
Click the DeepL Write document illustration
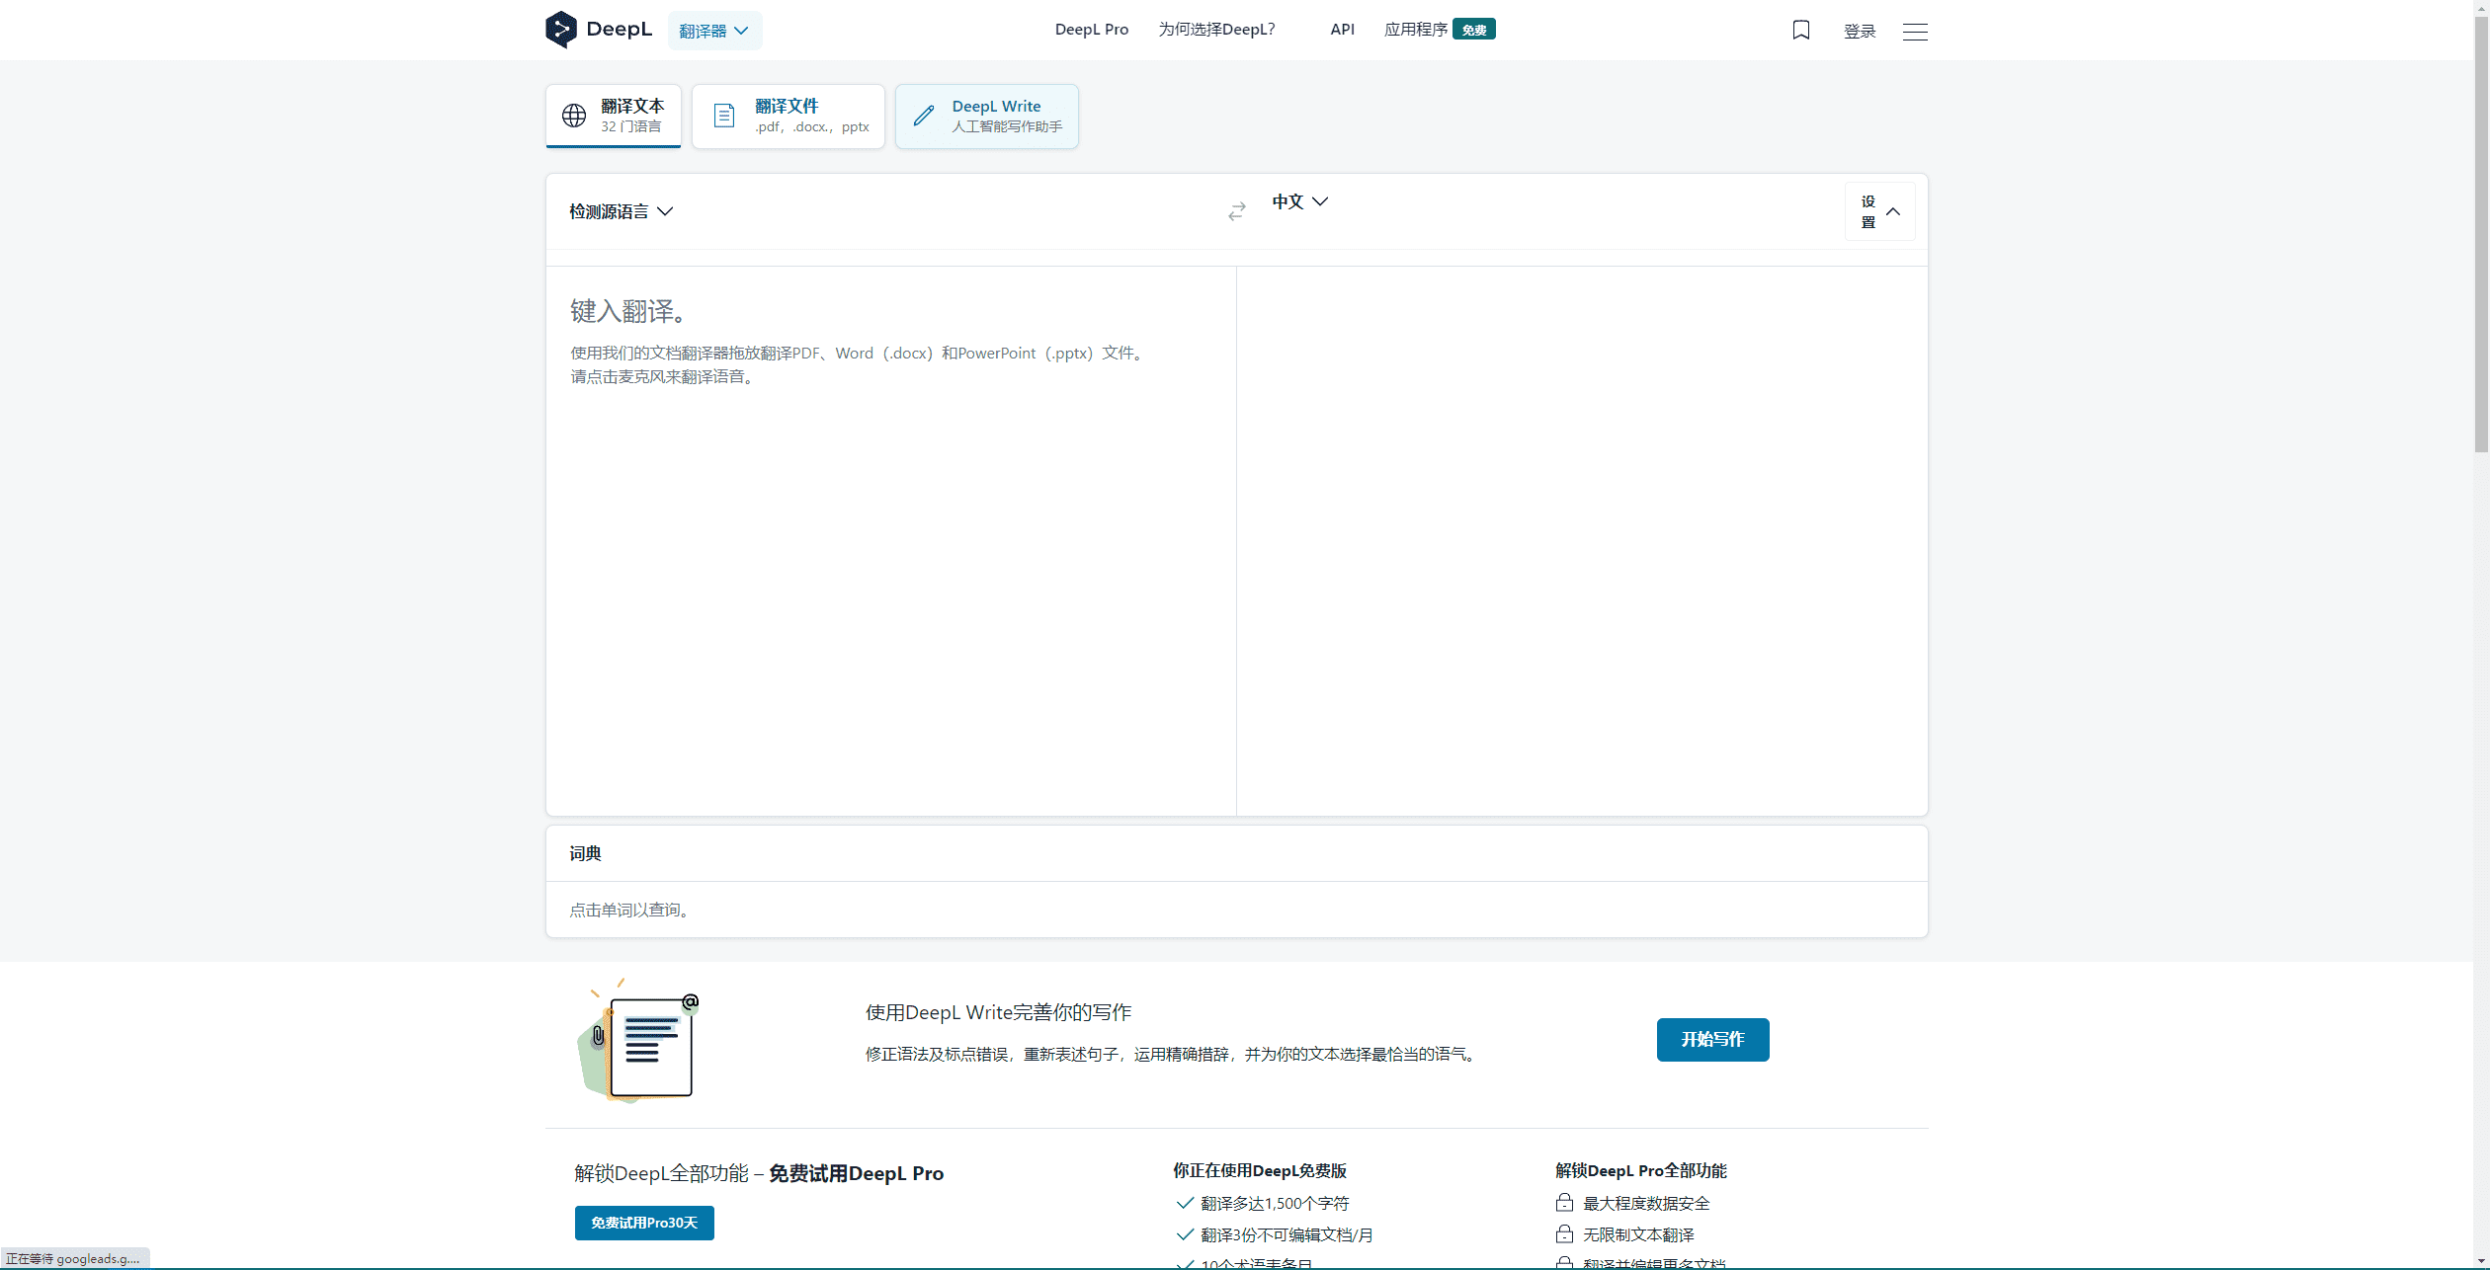639,1041
